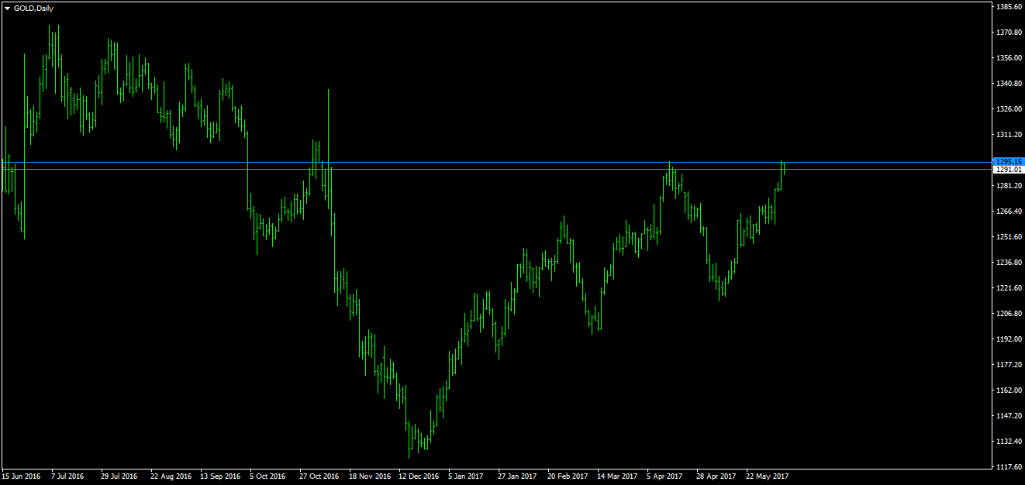Click the 1162.00 price axis label
This screenshot has width=1025, height=485.
coord(1009,390)
